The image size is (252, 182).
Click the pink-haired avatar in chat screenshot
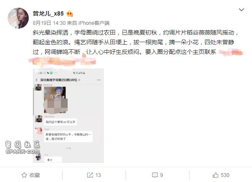coord(38,131)
